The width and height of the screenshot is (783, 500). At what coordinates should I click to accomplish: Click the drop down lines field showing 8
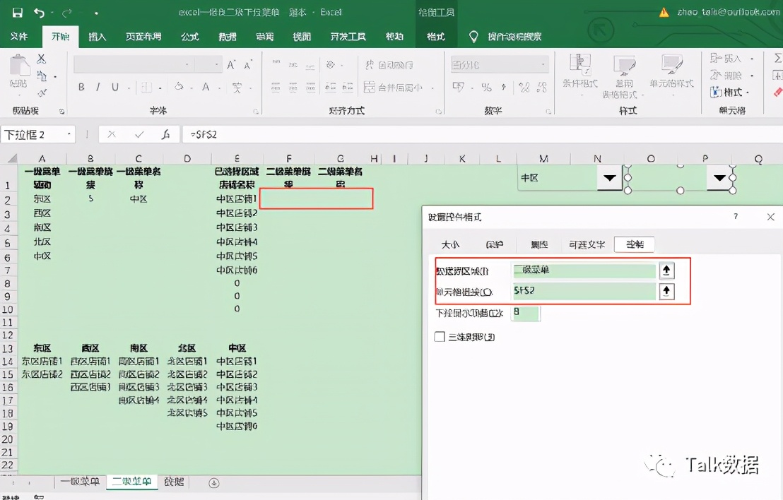525,313
